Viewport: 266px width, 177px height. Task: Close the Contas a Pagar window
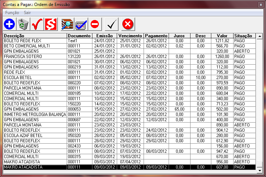pos(261,5)
